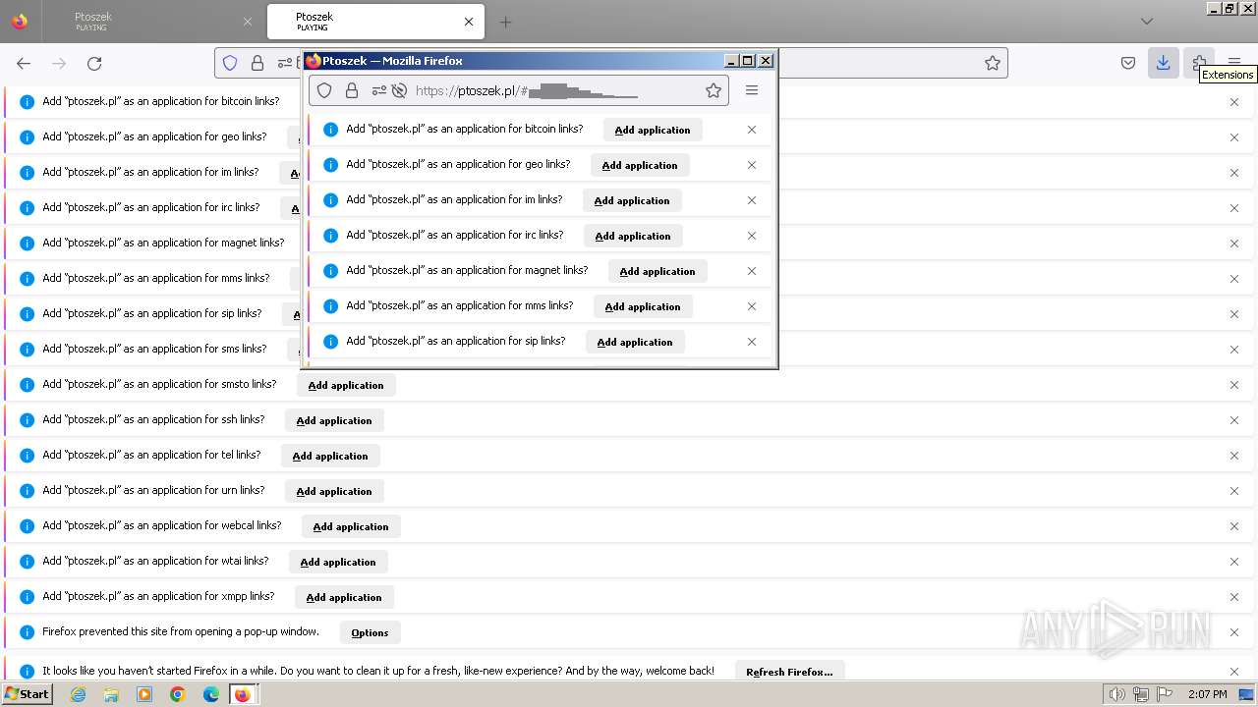Add application for smsto links

(x=346, y=385)
